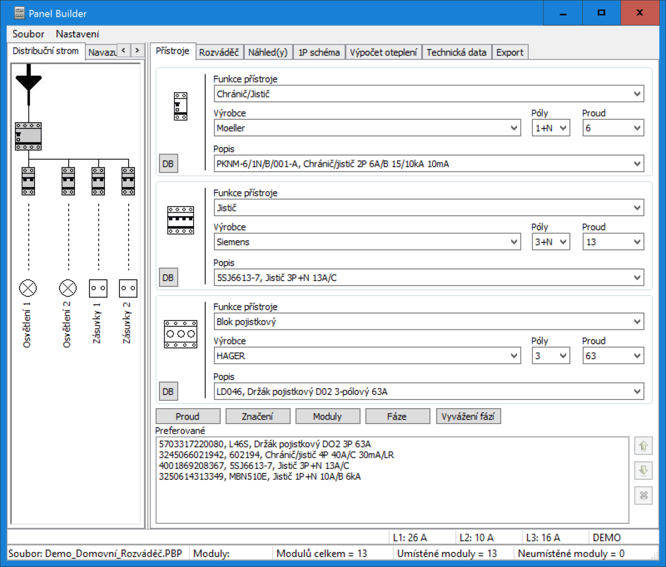Click the Blok pojistkový device picture
This screenshot has height=567, width=666.
point(181,334)
